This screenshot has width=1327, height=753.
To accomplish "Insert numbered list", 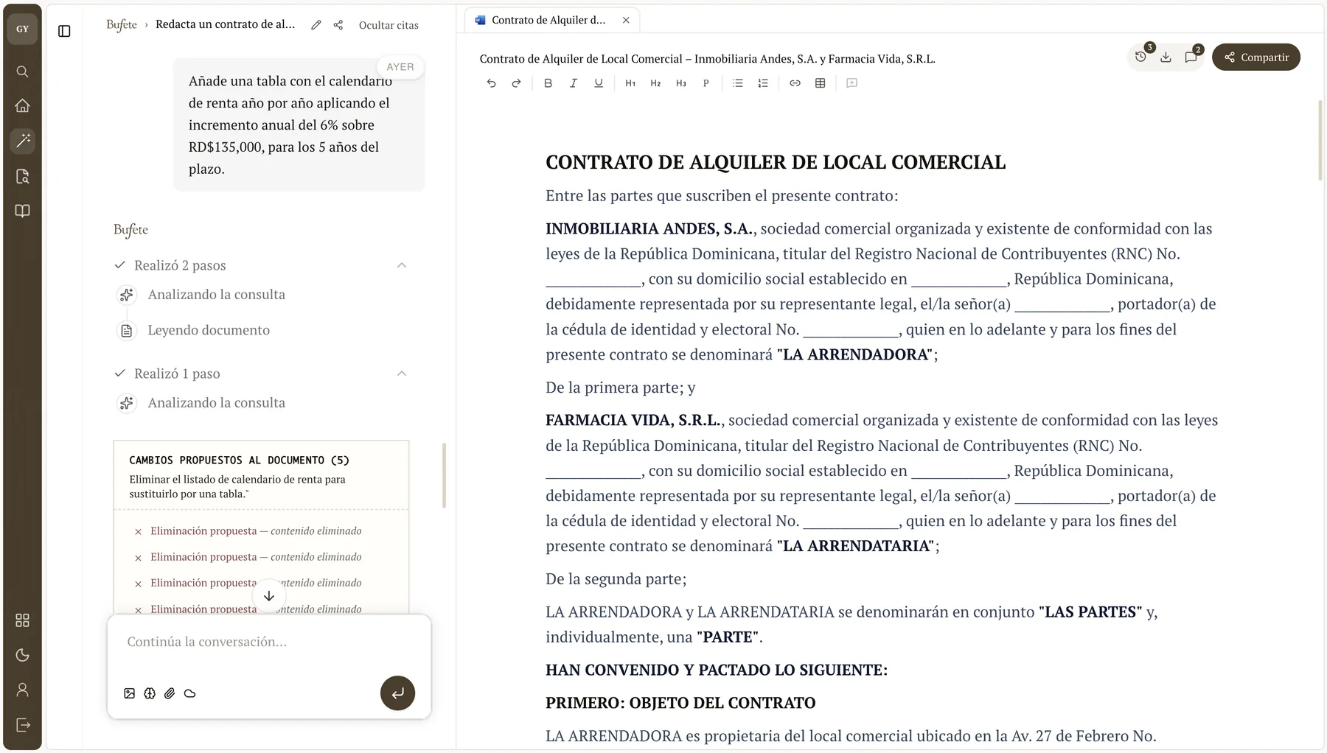I will (x=763, y=83).
